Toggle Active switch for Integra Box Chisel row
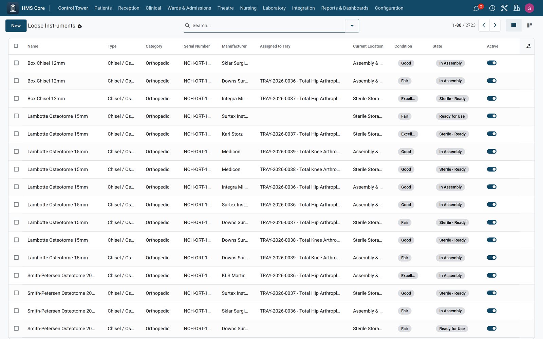 492,98
